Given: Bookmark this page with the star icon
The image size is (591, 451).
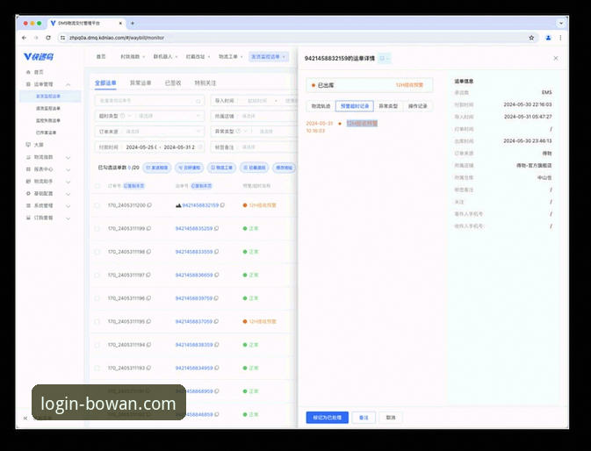Looking at the screenshot, I should [x=531, y=38].
